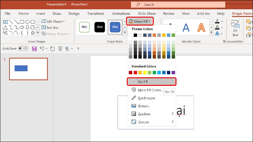Pick the purple standard color swatch

pos(173,73)
